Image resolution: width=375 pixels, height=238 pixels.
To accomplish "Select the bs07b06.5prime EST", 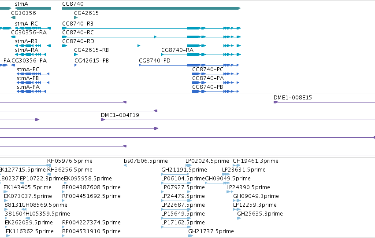I will pyautogui.click(x=125, y=165).
